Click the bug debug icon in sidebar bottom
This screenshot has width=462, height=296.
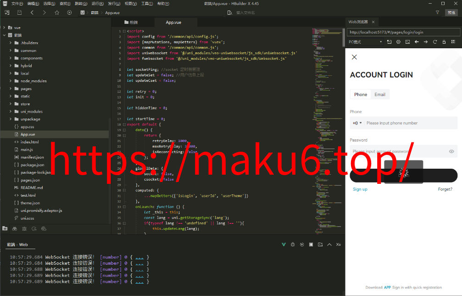pos(24,228)
